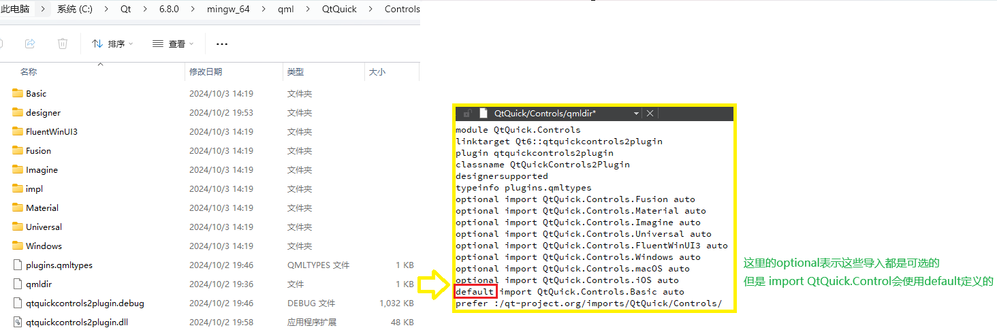Viewport: 997px width, 330px height.
Task: Navigate to the 6.8.0 breadcrumb segment
Action: pyautogui.click(x=168, y=10)
